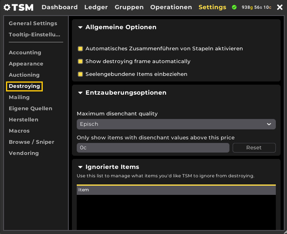This screenshot has height=234, width=287.
Task: Close the TSM window with X
Action: [x=280, y=7]
